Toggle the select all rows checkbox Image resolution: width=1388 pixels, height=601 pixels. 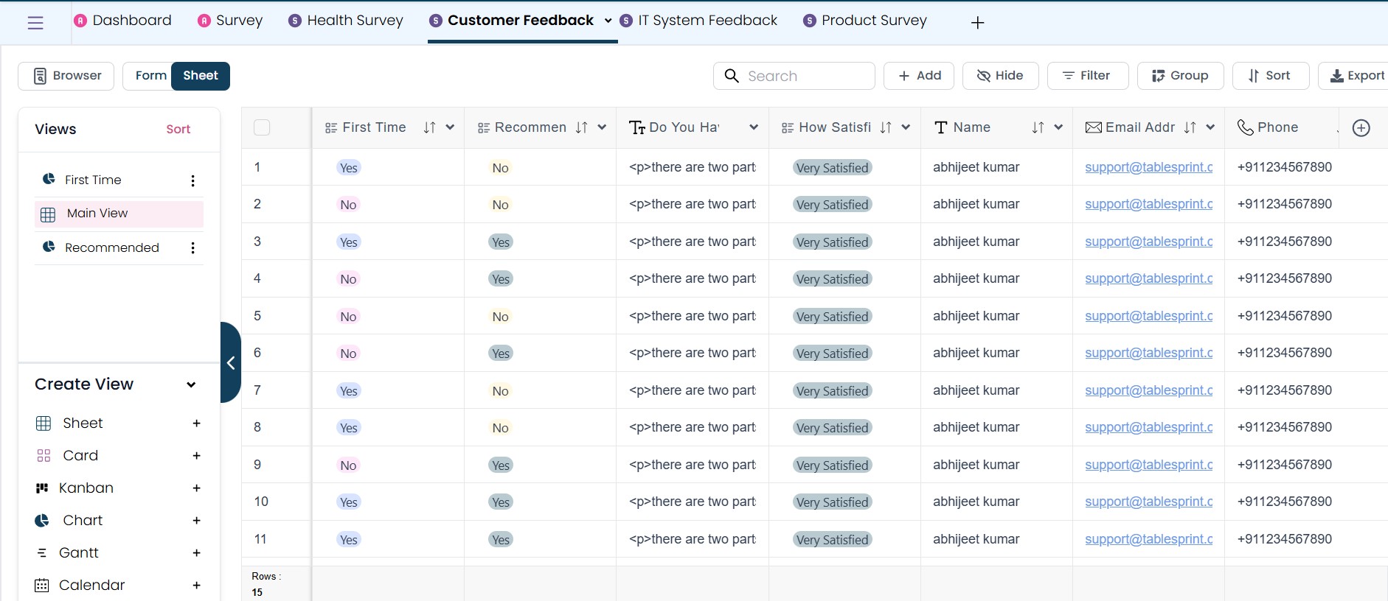(x=262, y=128)
